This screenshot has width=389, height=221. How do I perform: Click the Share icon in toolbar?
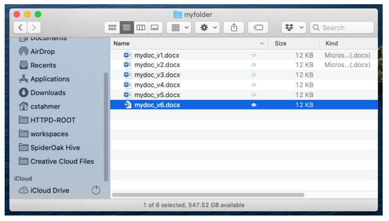click(x=234, y=28)
